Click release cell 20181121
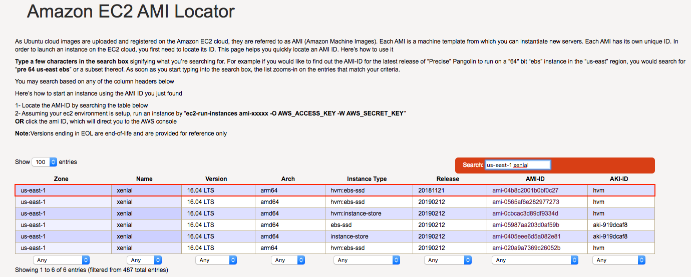 [450, 190]
